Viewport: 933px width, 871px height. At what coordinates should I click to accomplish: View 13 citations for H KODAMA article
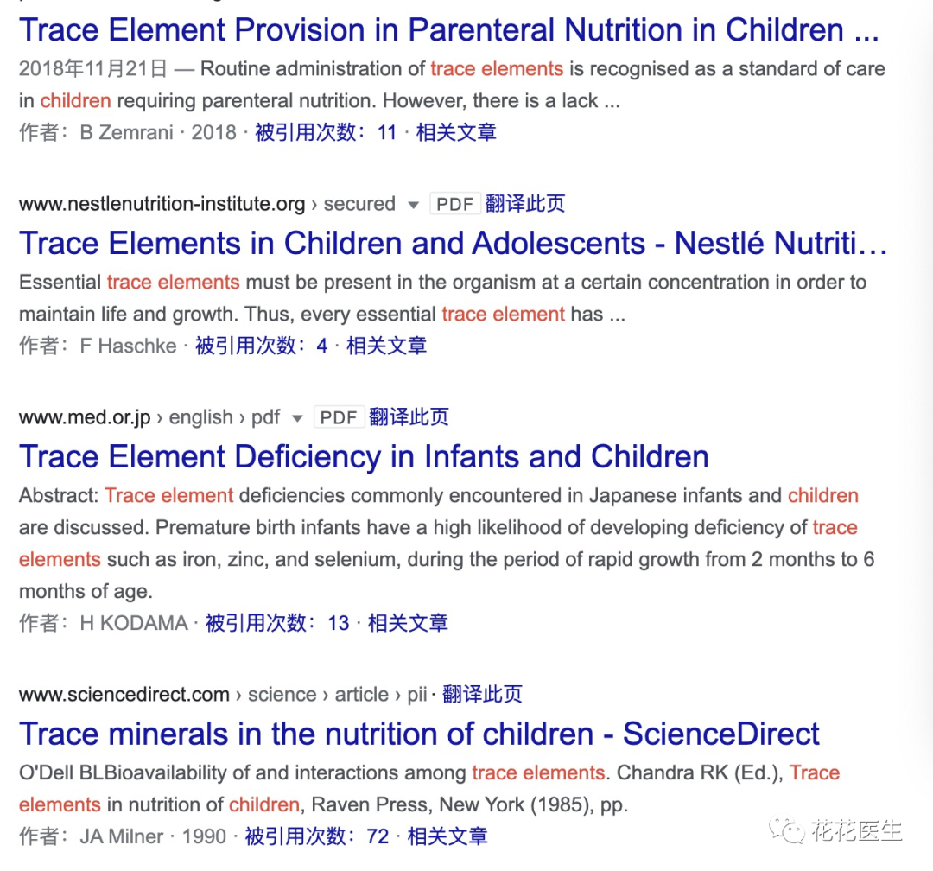point(276,623)
